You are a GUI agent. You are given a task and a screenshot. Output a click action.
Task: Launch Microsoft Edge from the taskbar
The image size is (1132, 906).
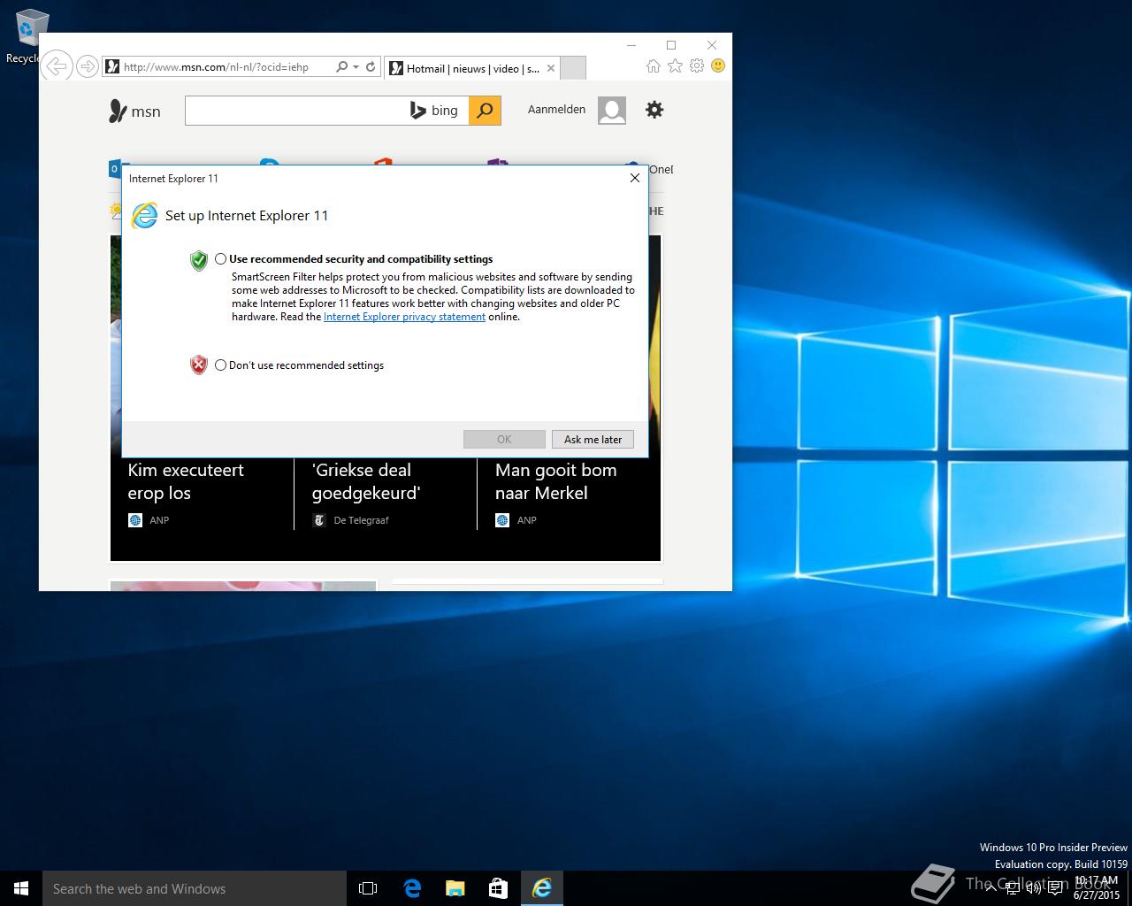pyautogui.click(x=412, y=888)
